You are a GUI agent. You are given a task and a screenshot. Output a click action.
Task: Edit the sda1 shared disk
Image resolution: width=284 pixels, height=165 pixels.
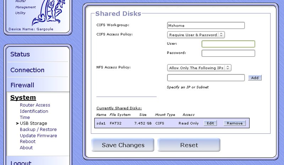pos(210,123)
